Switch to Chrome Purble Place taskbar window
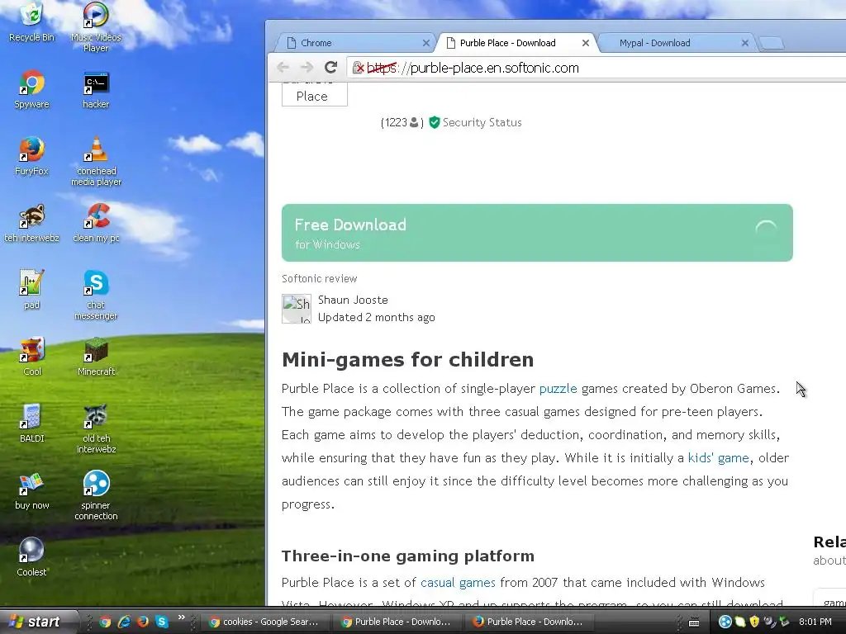 [x=396, y=622]
